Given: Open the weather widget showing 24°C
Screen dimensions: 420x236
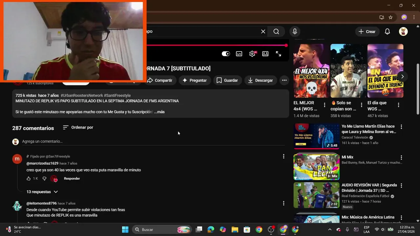Looking at the screenshot, I should point(23,229).
